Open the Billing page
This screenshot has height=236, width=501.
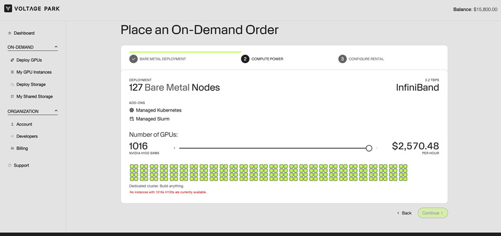click(x=22, y=148)
